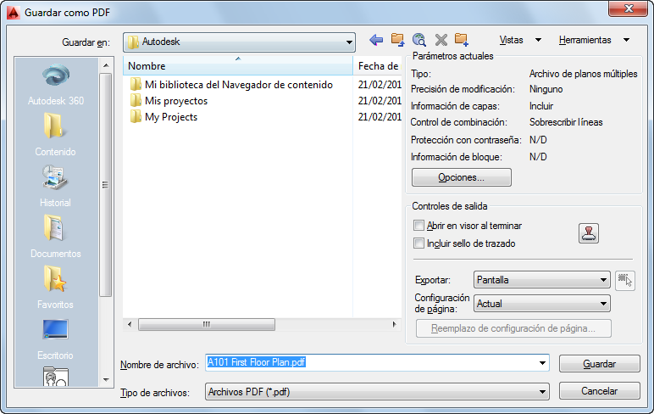Open the Favoritos folder shortcut
654x414 pixels.
point(55,288)
